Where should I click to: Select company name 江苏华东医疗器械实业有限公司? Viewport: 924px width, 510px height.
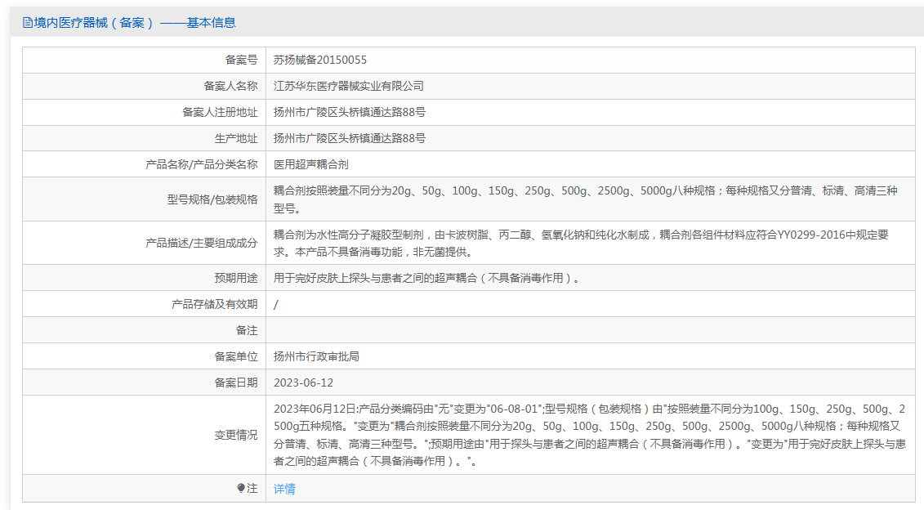[x=348, y=86]
